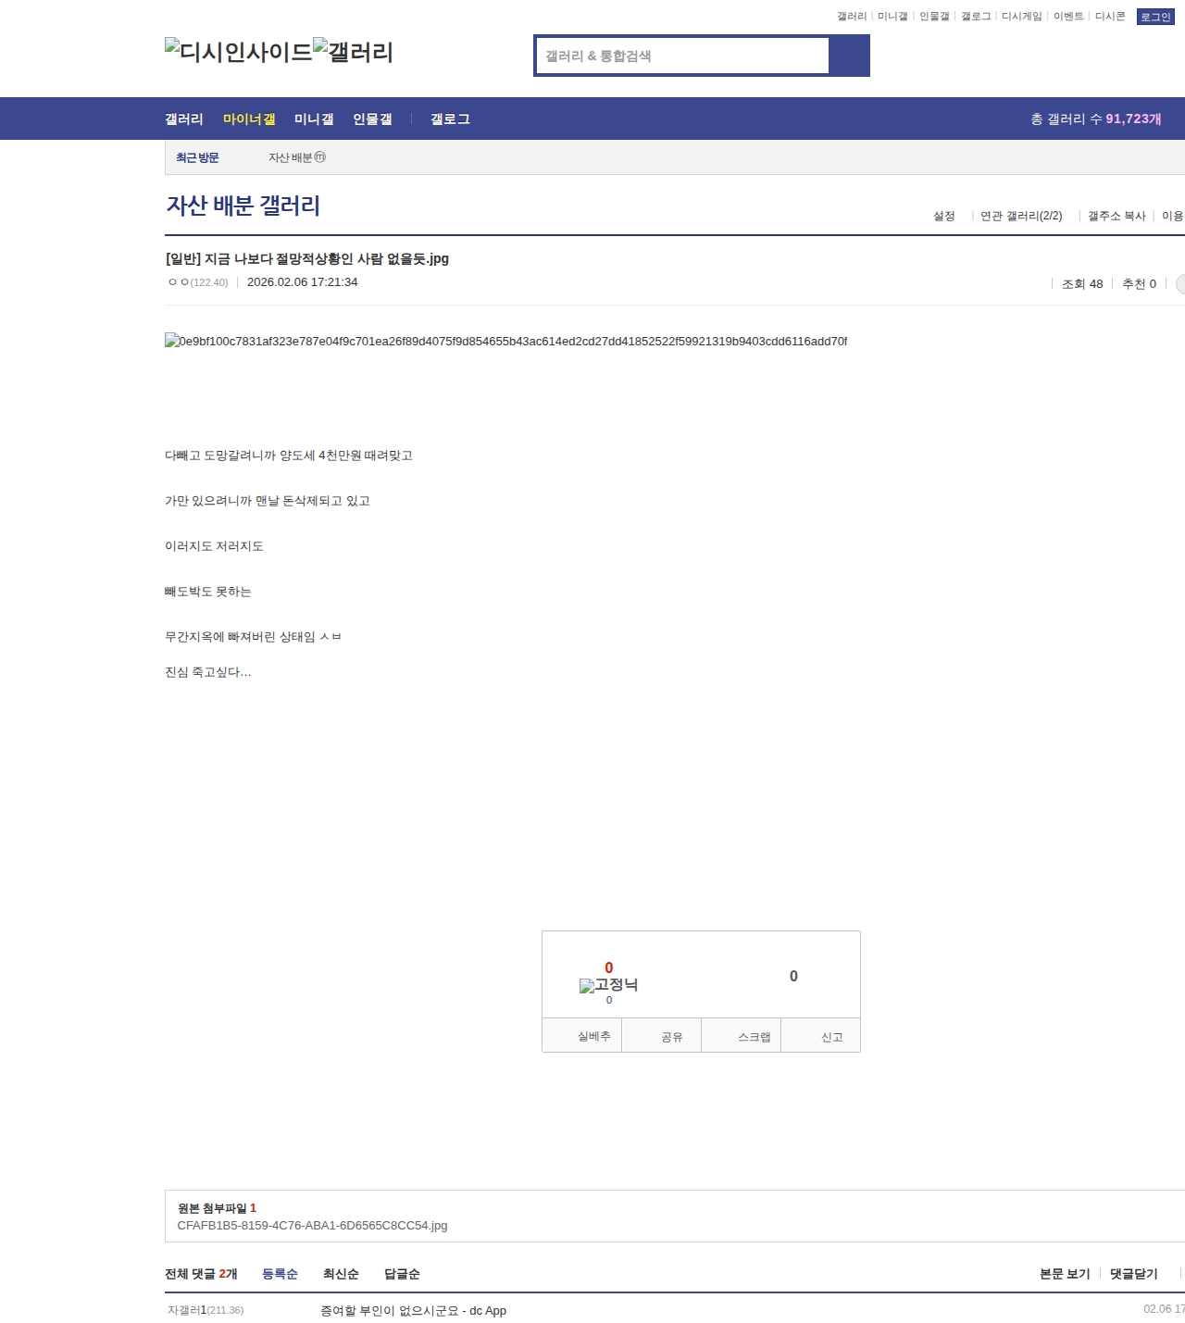Click the 실베추 button

click(581, 1036)
